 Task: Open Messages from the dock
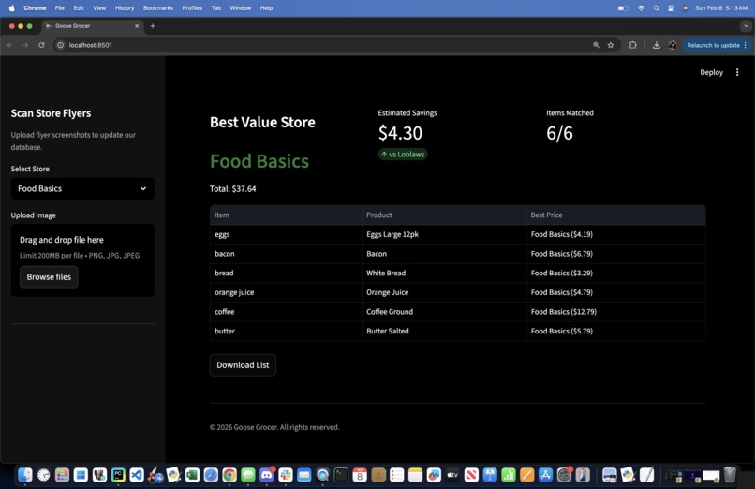click(x=248, y=475)
